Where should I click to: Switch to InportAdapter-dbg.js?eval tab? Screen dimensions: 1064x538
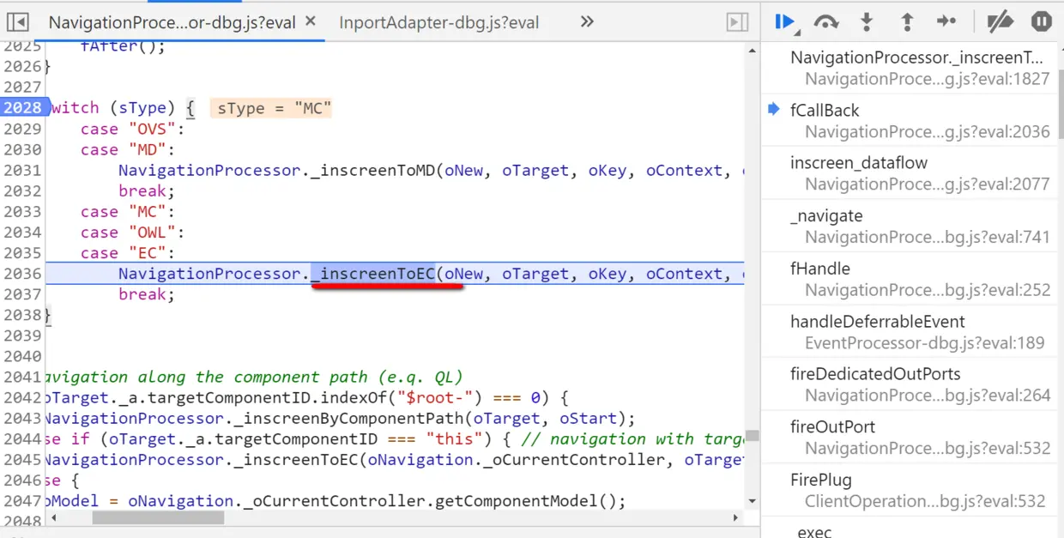pyautogui.click(x=439, y=22)
